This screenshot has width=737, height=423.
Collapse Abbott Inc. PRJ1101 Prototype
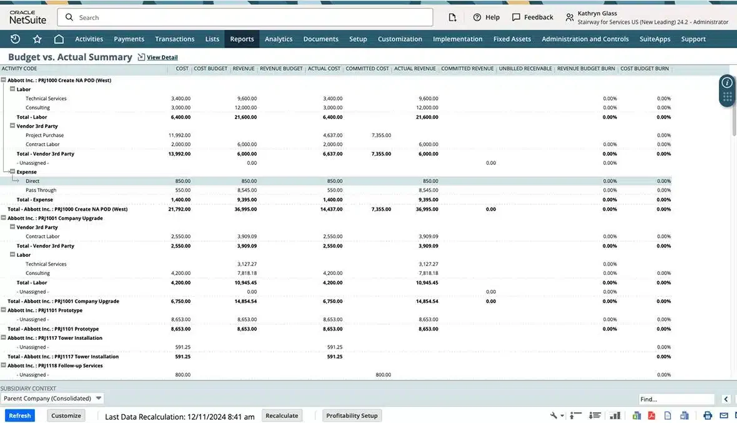(x=3, y=310)
